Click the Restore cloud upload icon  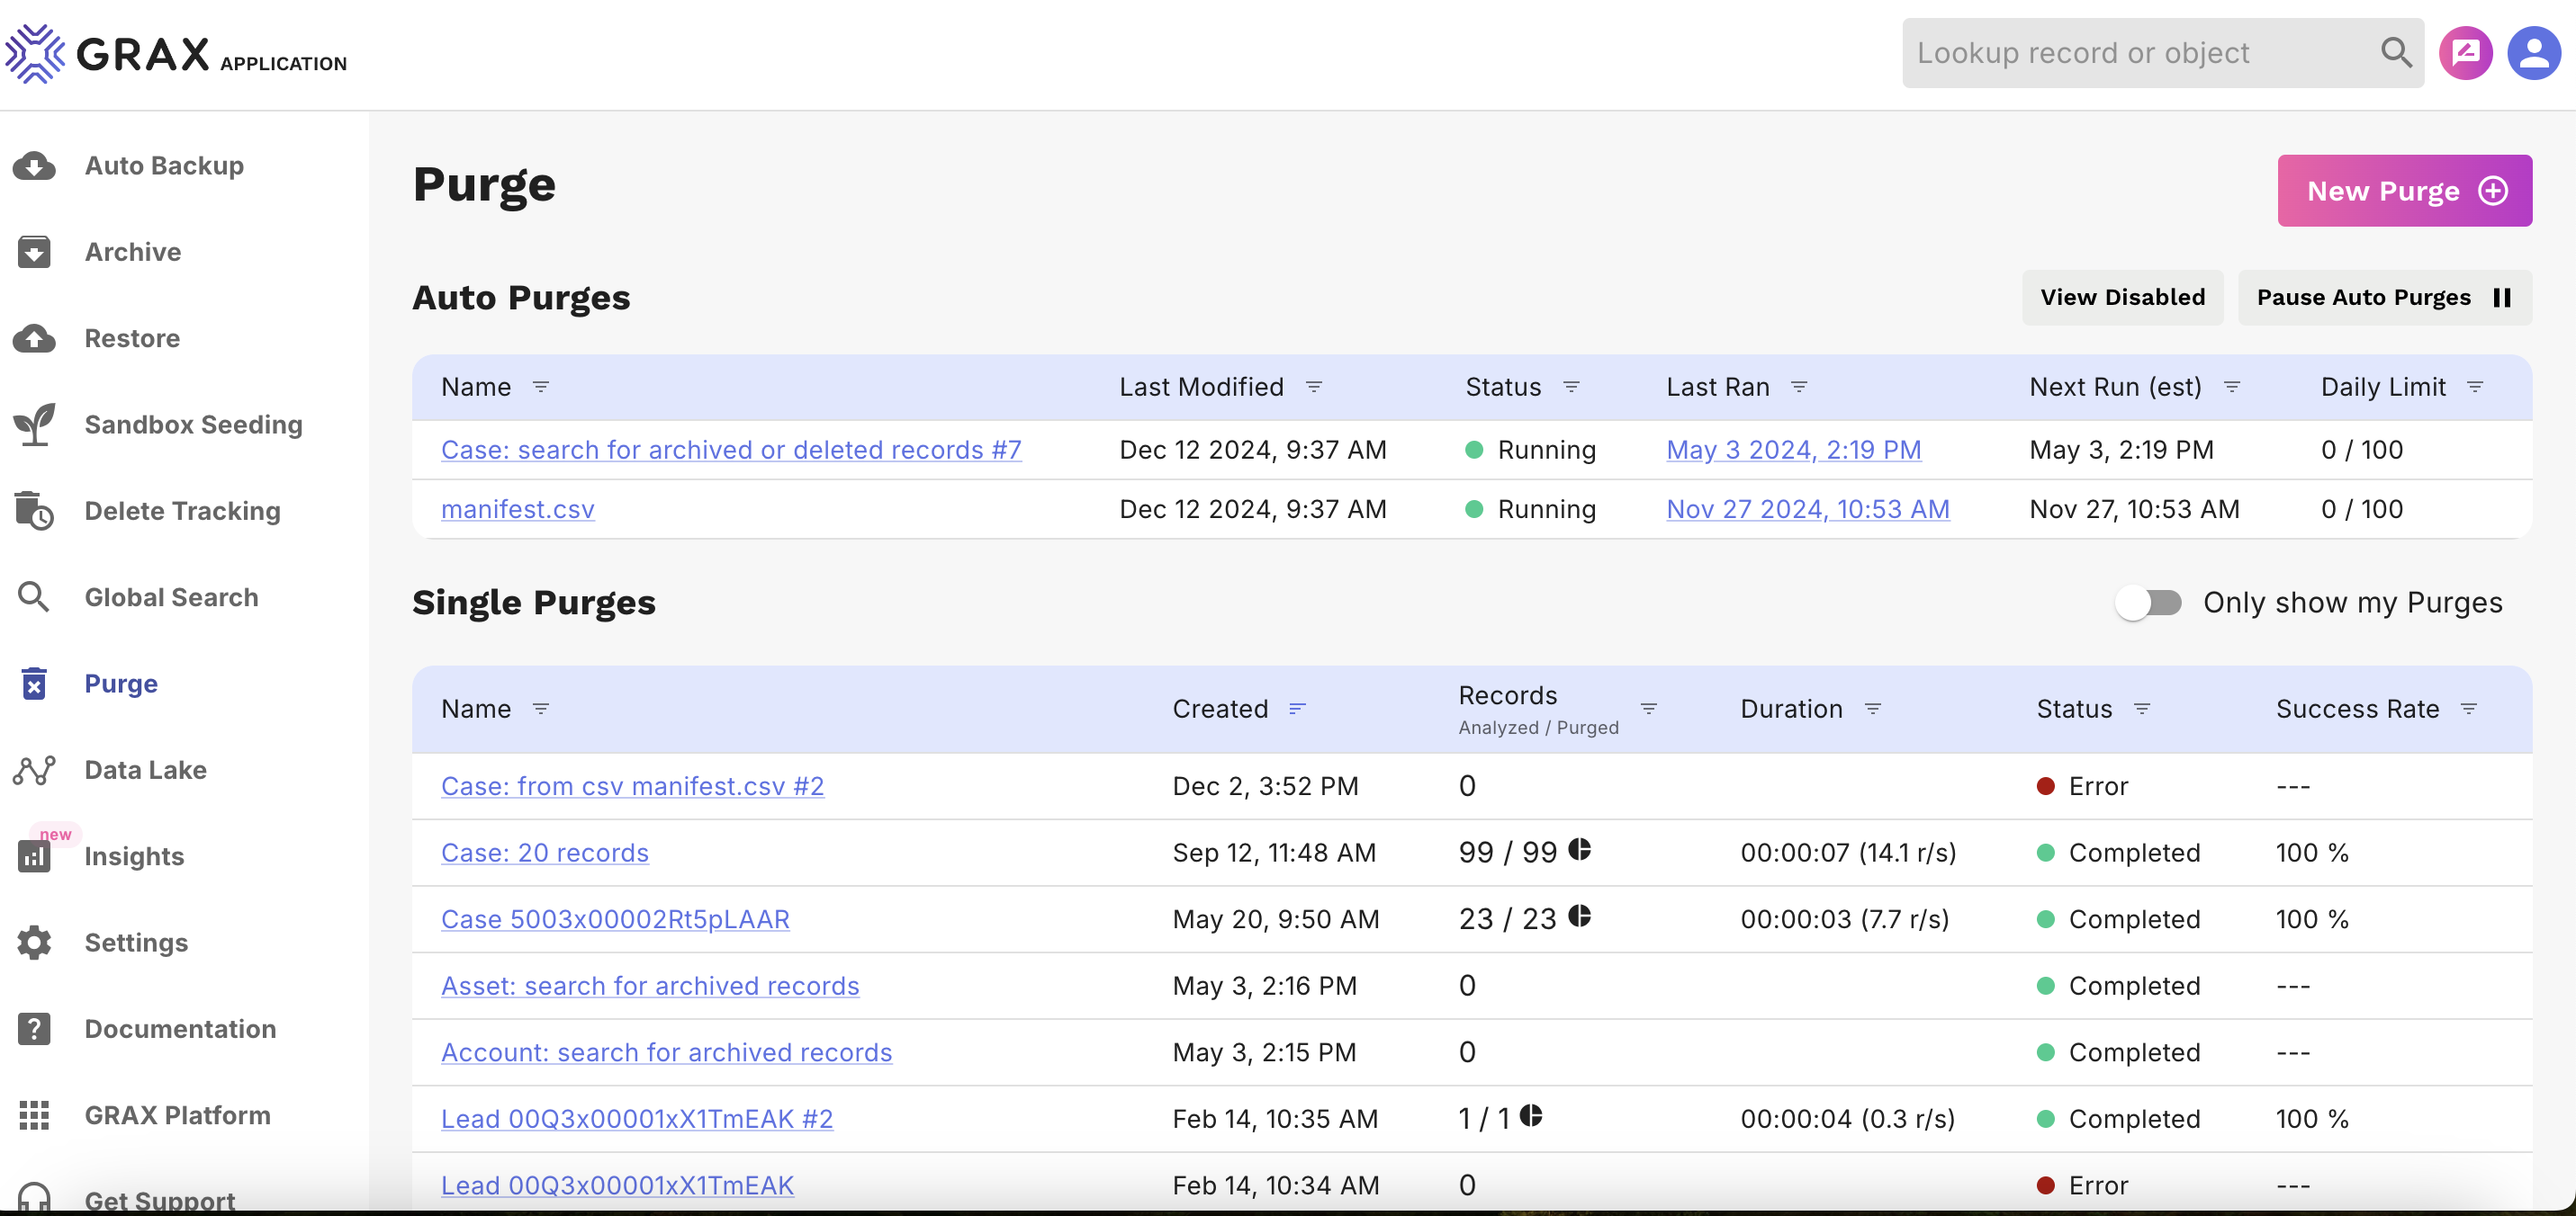pos(34,339)
